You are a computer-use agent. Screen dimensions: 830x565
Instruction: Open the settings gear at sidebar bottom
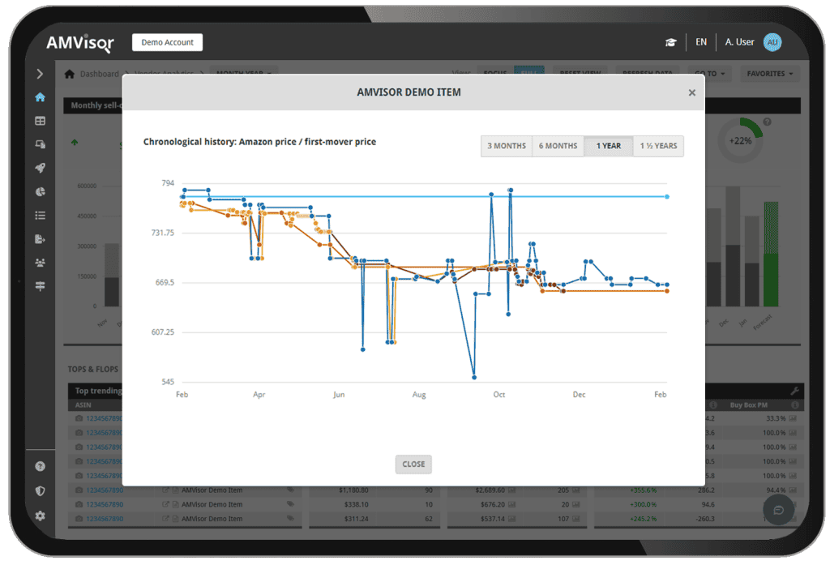pos(40,516)
